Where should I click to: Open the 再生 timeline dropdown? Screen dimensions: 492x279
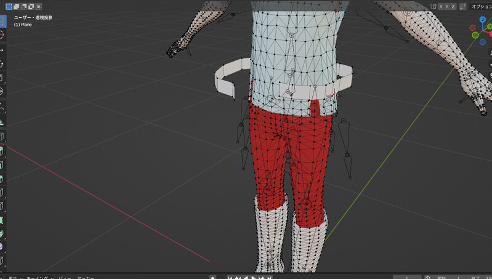point(15,277)
